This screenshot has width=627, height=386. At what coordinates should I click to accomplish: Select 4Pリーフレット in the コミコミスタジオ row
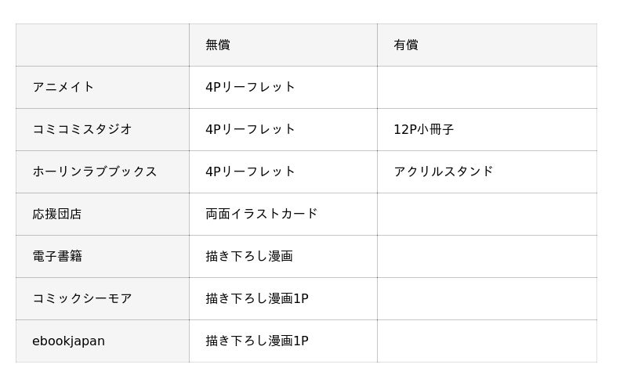[x=251, y=129]
